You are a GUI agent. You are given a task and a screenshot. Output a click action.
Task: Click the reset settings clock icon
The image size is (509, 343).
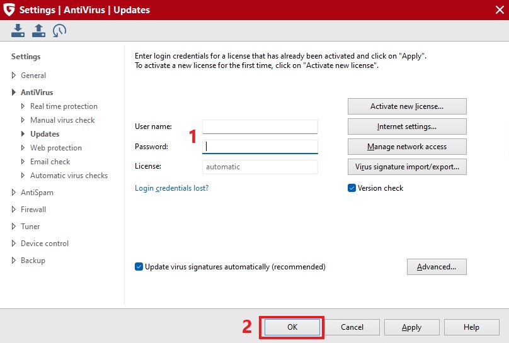click(x=59, y=30)
